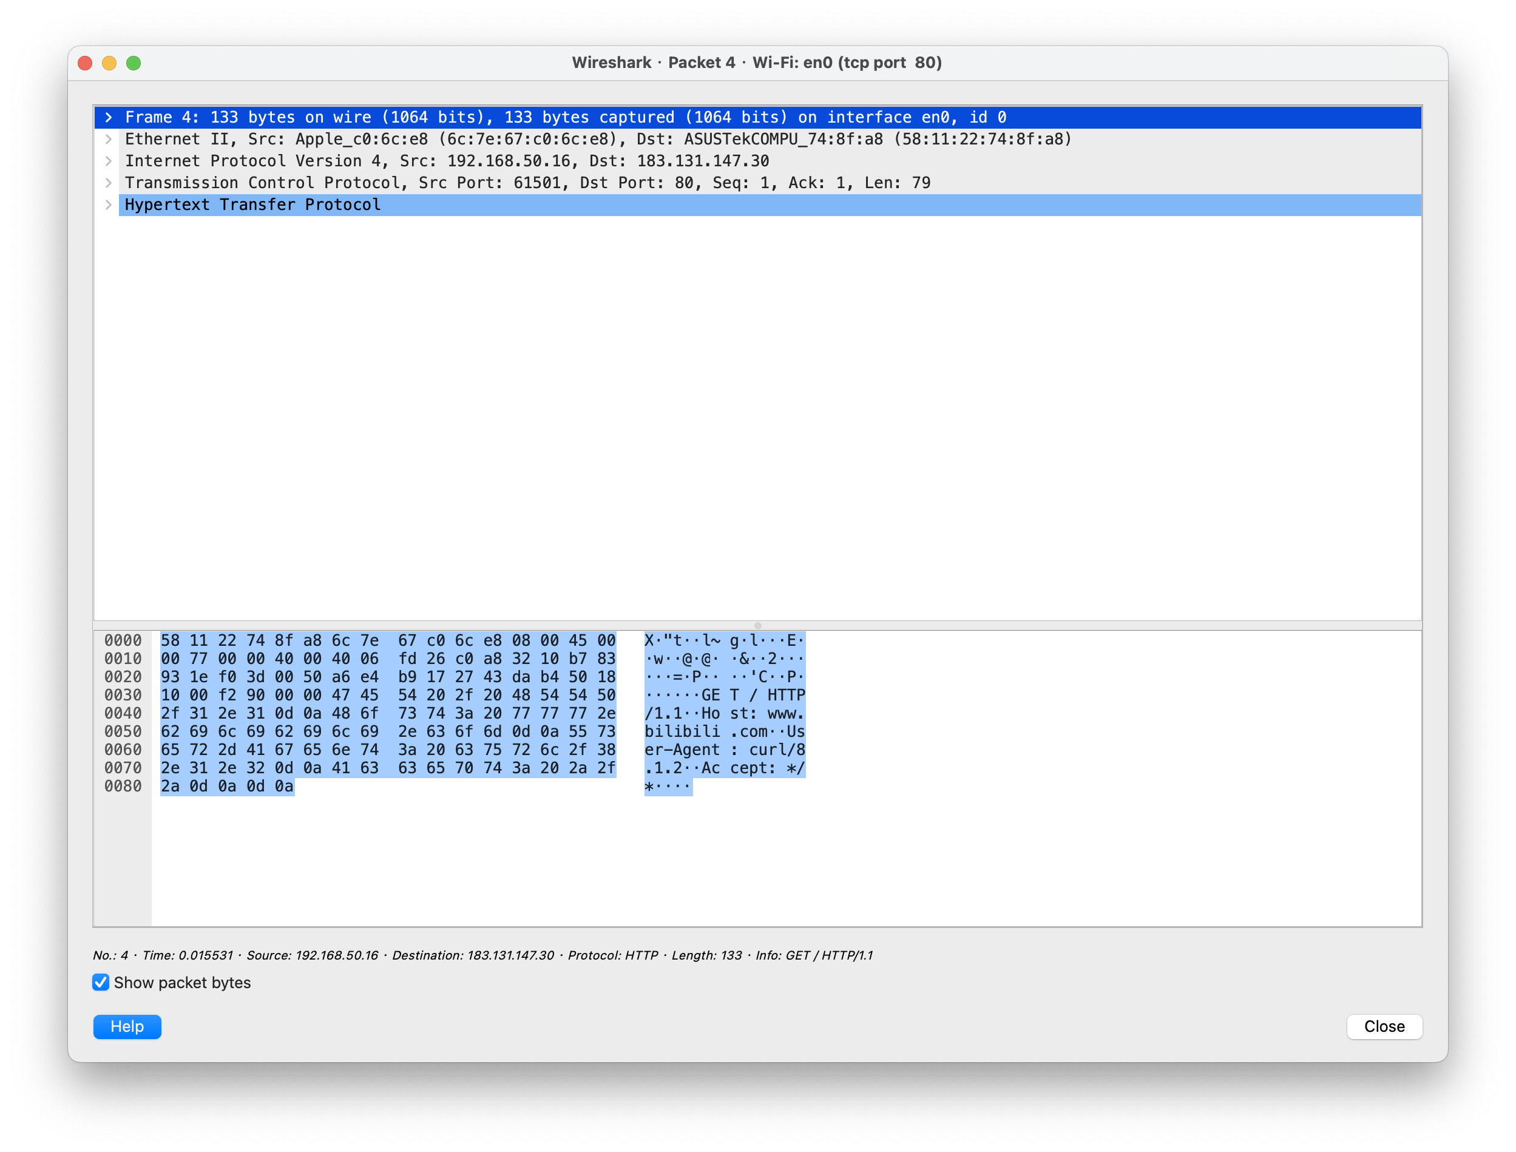Image resolution: width=1516 pixels, height=1152 pixels.
Task: Click the Help button
Action: [x=127, y=1026]
